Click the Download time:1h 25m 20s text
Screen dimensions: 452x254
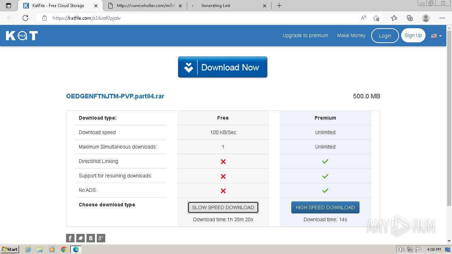(223, 219)
